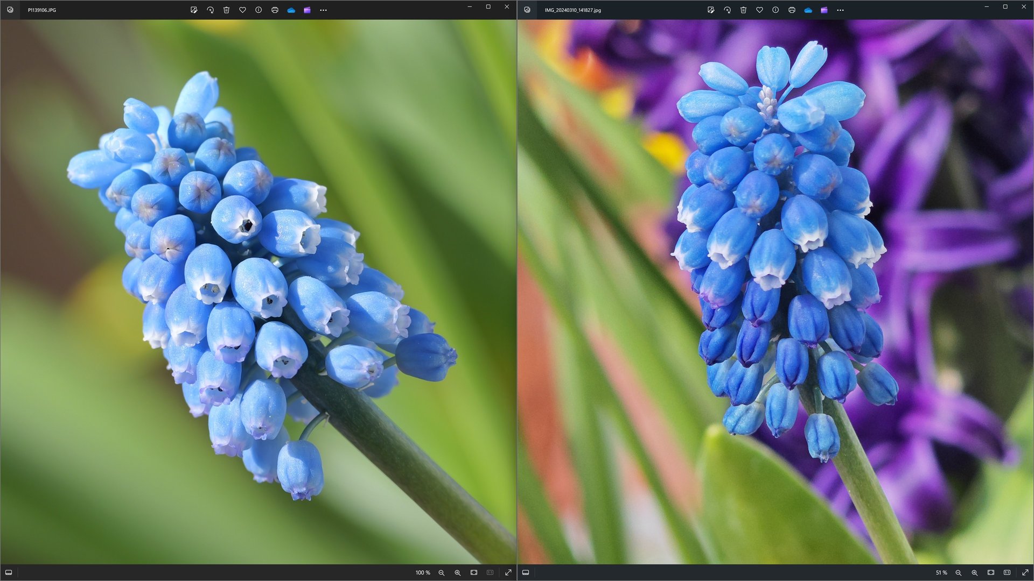Zoom out on the left photo

point(442,572)
